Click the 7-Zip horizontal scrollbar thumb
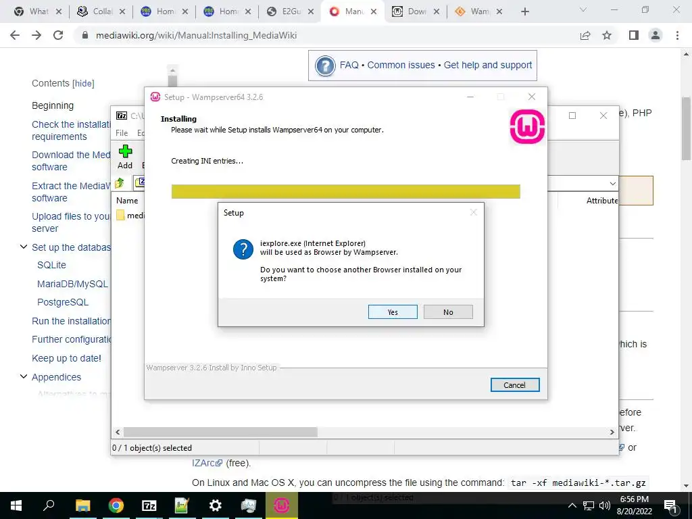692x519 pixels. point(220,432)
